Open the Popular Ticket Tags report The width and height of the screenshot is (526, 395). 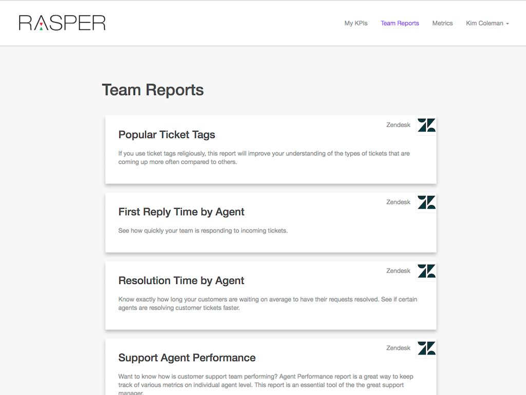click(x=166, y=135)
